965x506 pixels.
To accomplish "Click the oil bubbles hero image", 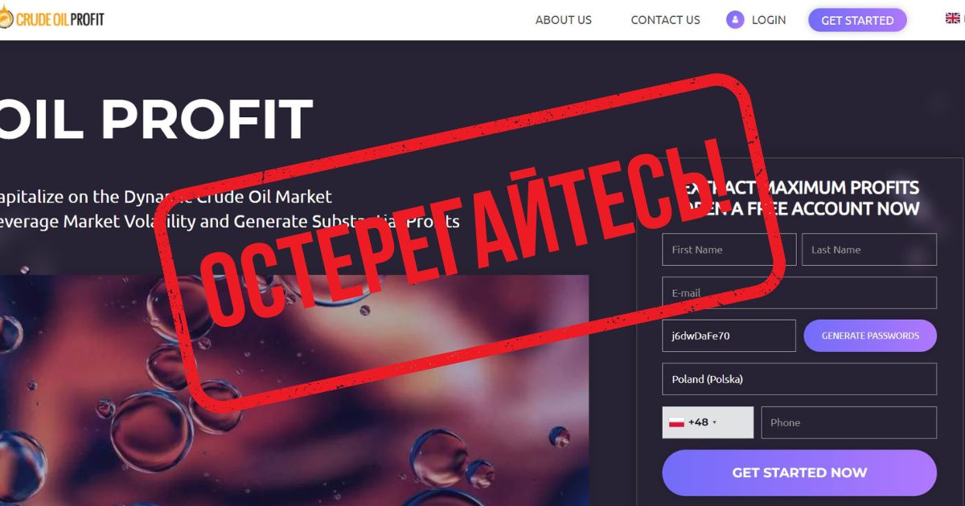I will (294, 390).
